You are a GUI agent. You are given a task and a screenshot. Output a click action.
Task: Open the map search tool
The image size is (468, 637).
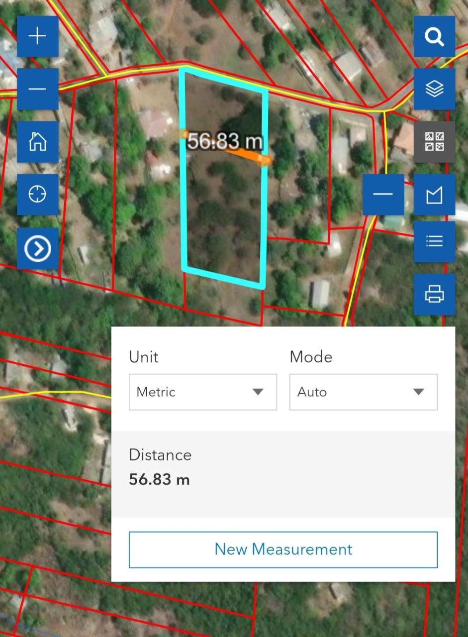tap(434, 37)
